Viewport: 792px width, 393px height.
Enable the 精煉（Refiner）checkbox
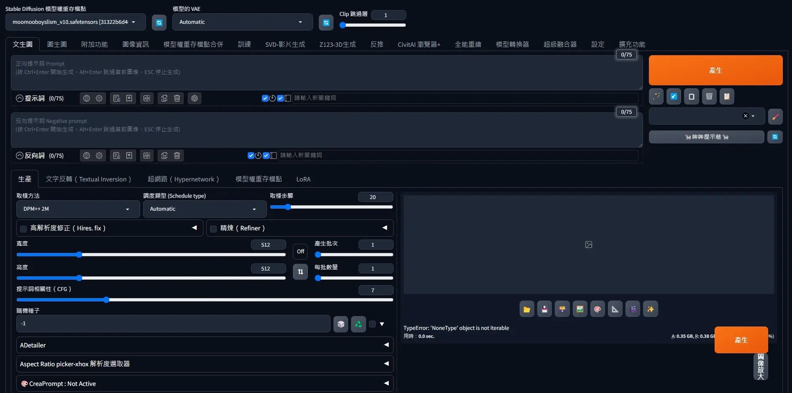point(213,229)
